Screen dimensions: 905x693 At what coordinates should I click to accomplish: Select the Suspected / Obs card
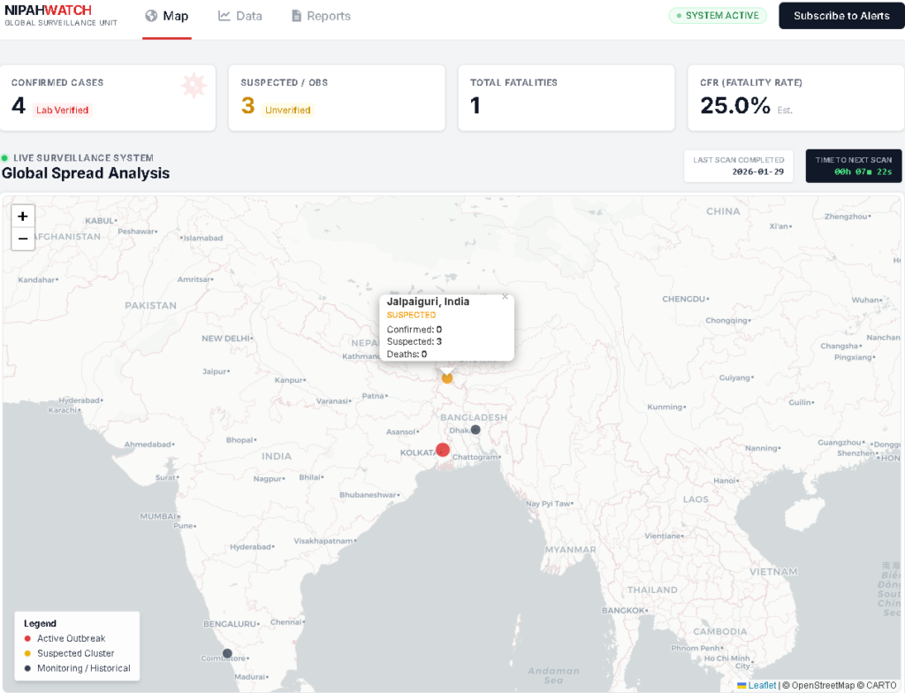coord(336,97)
